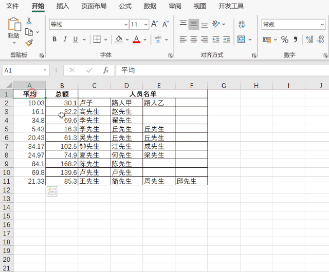
Task: Open the Name Box dropdown arrow
Action: coord(45,70)
